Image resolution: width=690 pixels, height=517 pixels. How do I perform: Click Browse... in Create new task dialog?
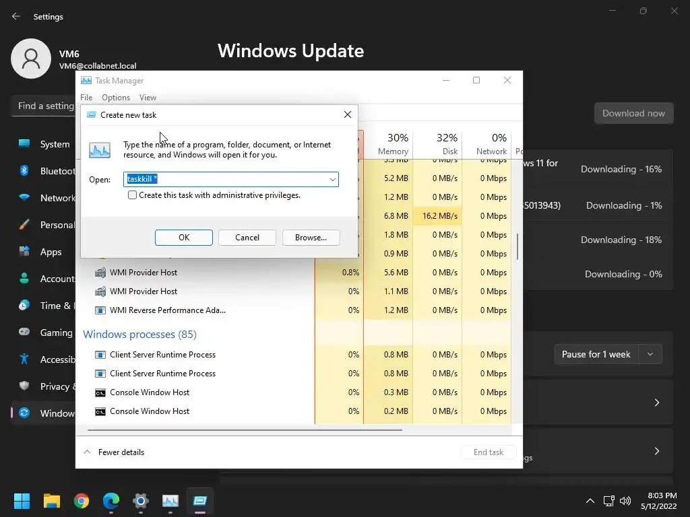tap(311, 238)
